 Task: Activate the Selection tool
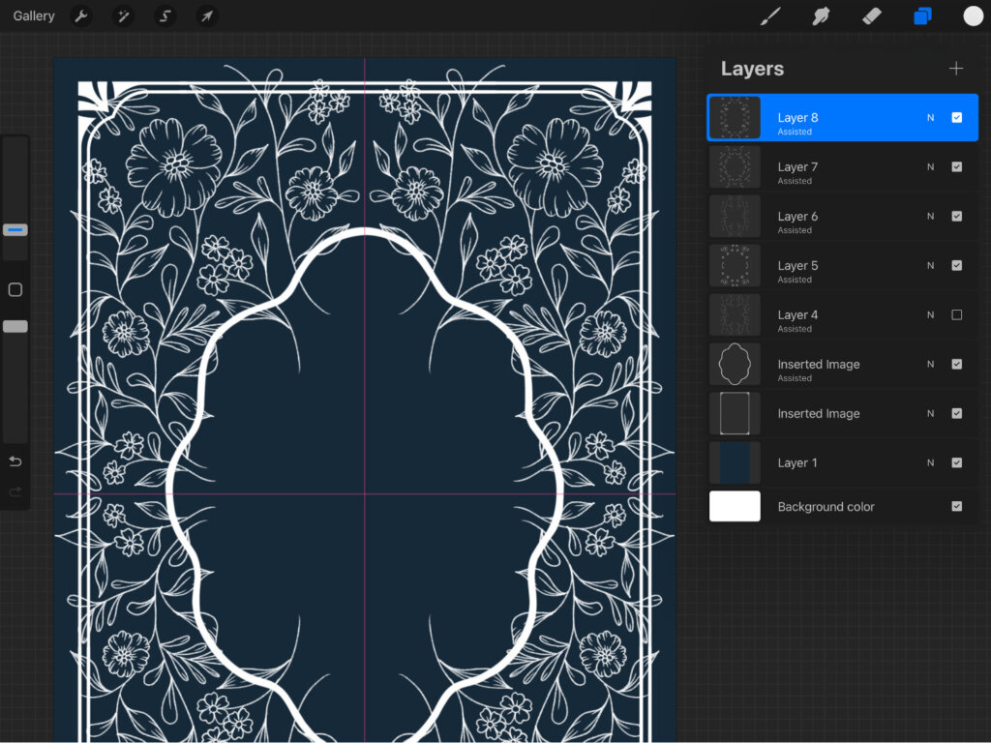coord(165,16)
